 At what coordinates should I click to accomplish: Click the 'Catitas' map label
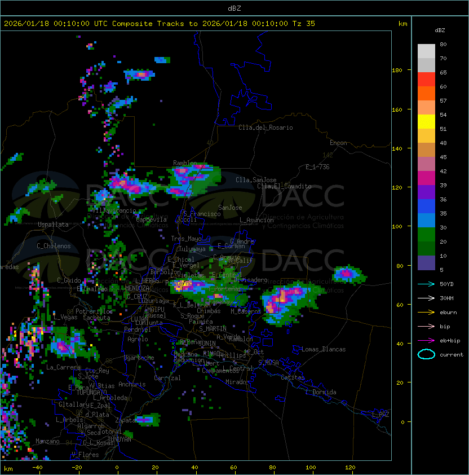[x=293, y=377]
